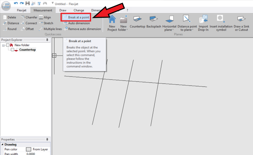Screen dimensions: 253x155
Task: Switch to the Change ribbon tab
Action: (79, 10)
